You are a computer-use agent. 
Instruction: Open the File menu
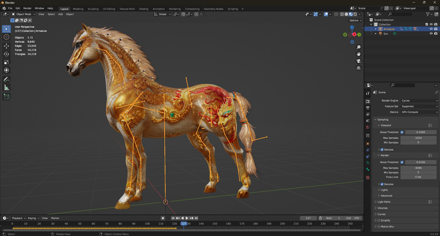tap(10, 8)
